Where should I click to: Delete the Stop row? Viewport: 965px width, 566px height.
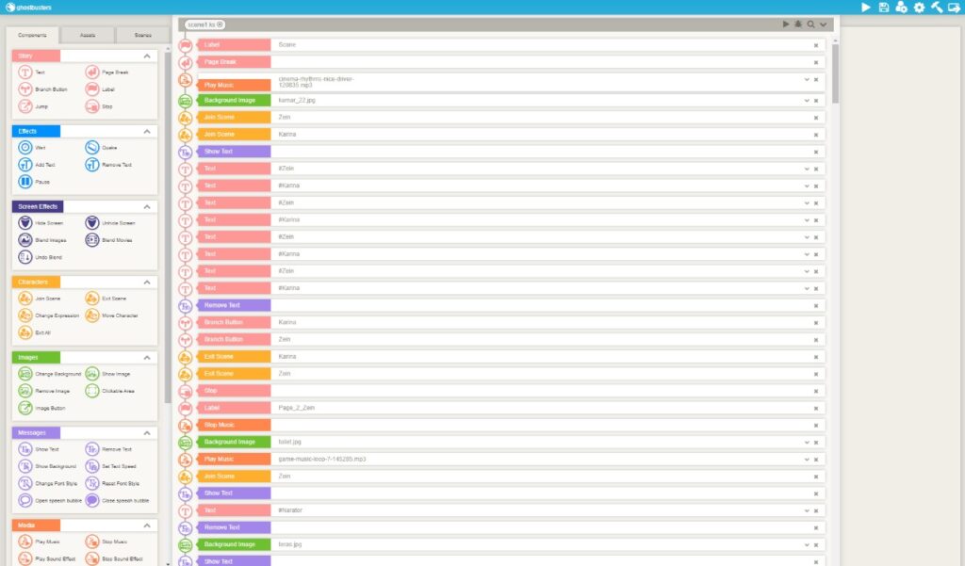816,391
